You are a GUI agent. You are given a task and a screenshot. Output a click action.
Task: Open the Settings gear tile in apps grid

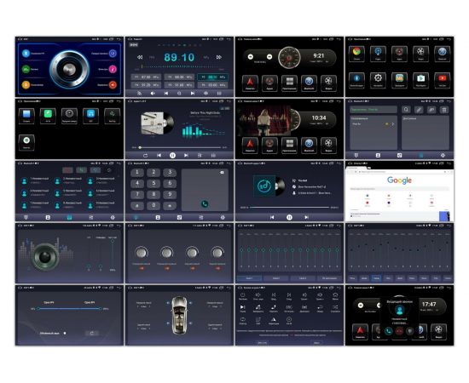(x=378, y=80)
